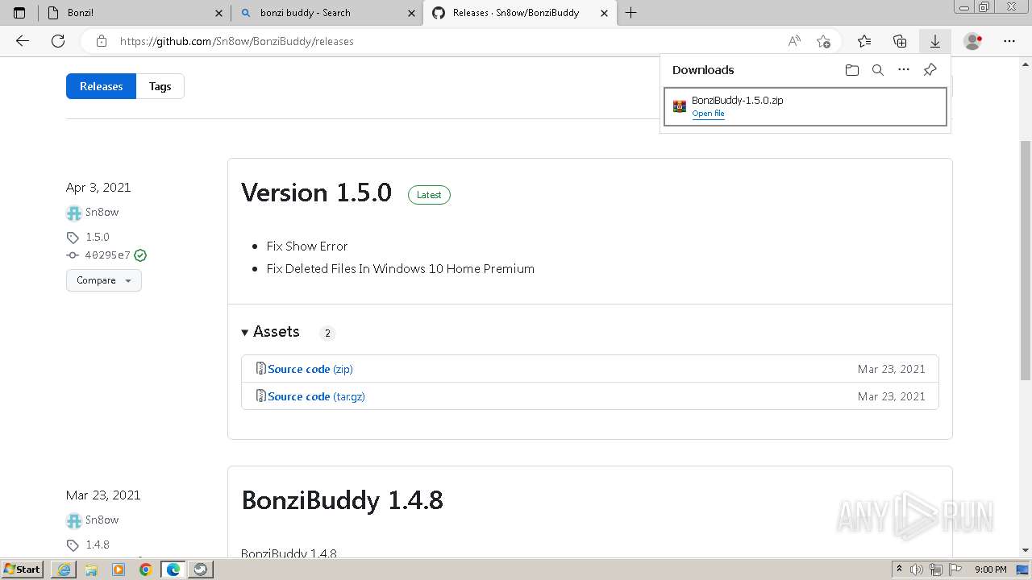
Task: Open downloads folder icon
Action: (852, 70)
